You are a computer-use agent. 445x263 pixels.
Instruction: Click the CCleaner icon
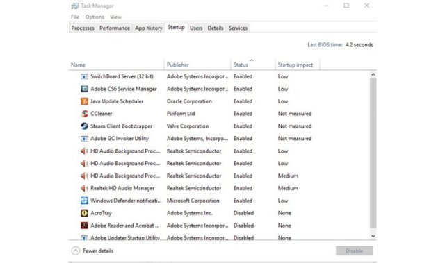coord(84,114)
